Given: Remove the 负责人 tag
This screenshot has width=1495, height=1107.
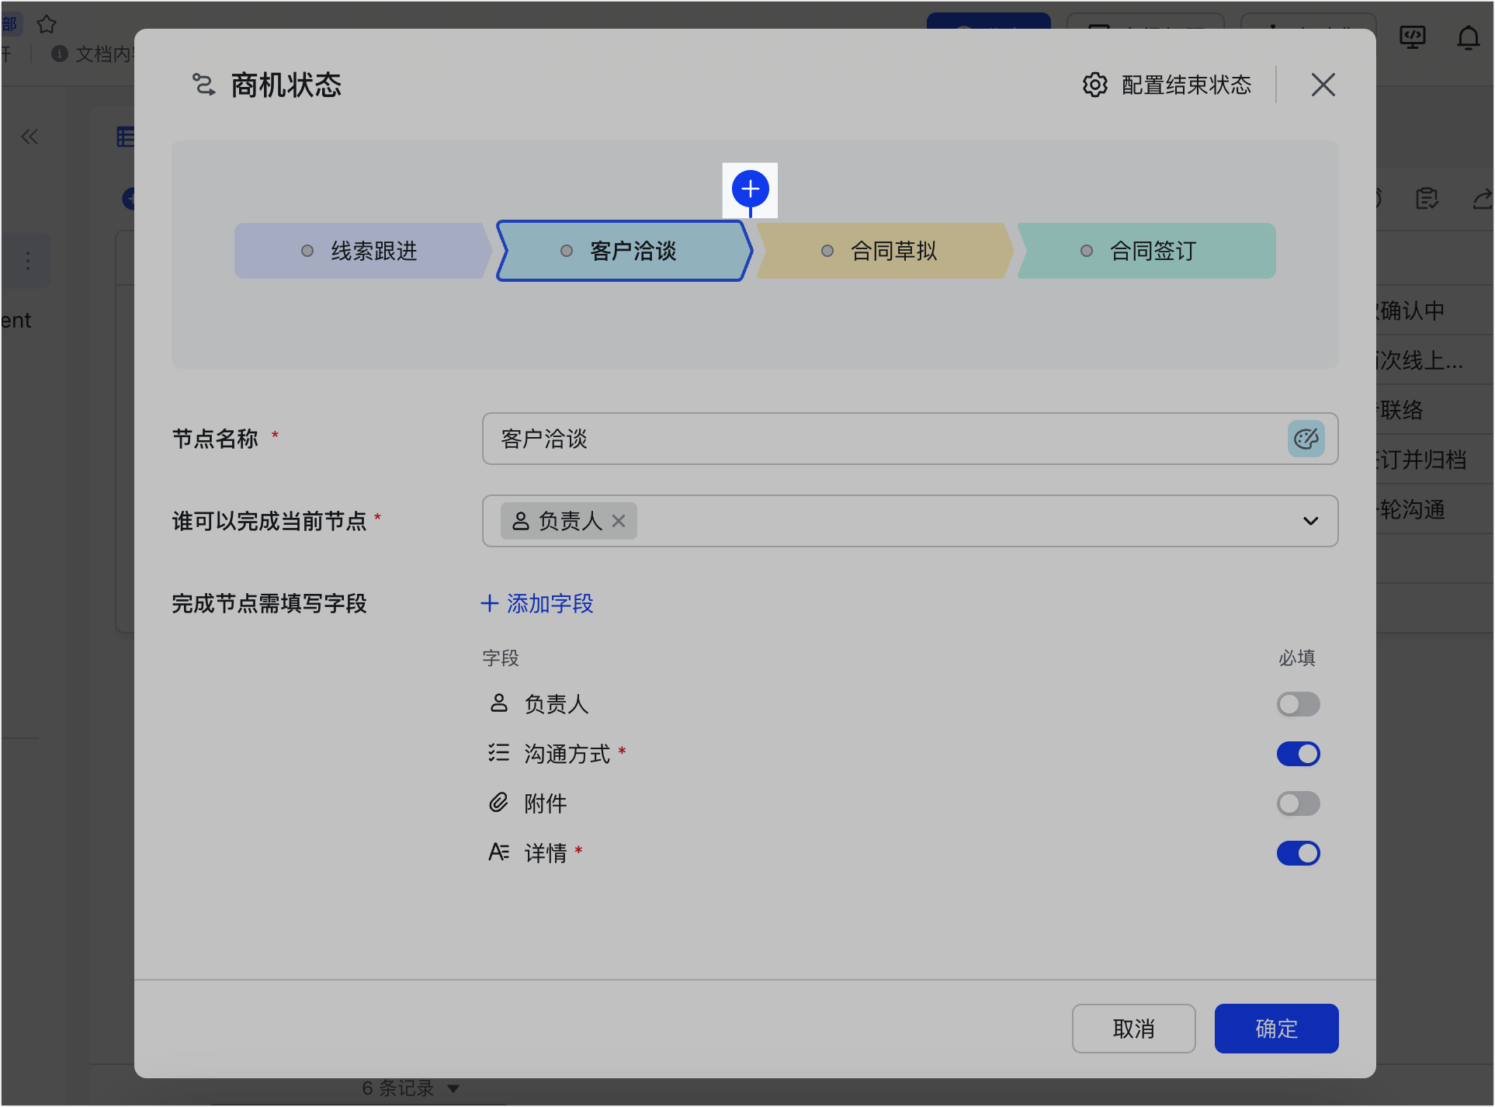Looking at the screenshot, I should pos(619,521).
